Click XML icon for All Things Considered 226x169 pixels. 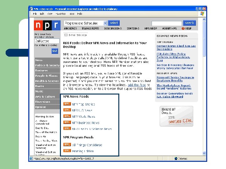click(x=67, y=144)
